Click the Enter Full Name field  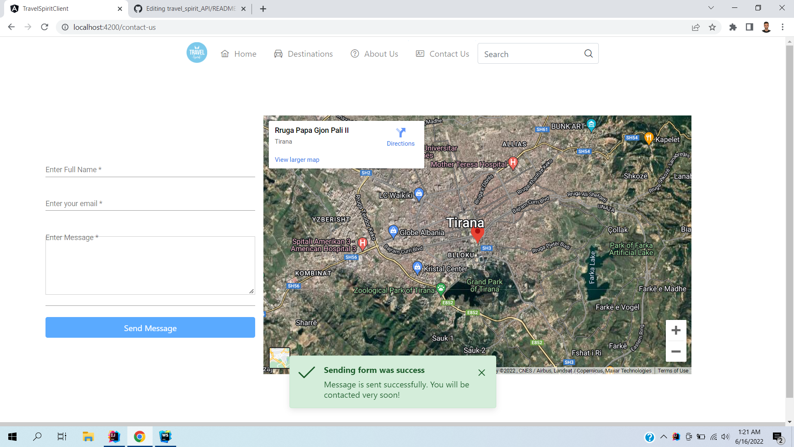[150, 170]
